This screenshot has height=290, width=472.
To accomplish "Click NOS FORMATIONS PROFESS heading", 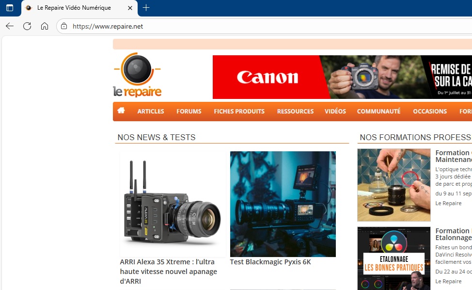I will coord(415,137).
